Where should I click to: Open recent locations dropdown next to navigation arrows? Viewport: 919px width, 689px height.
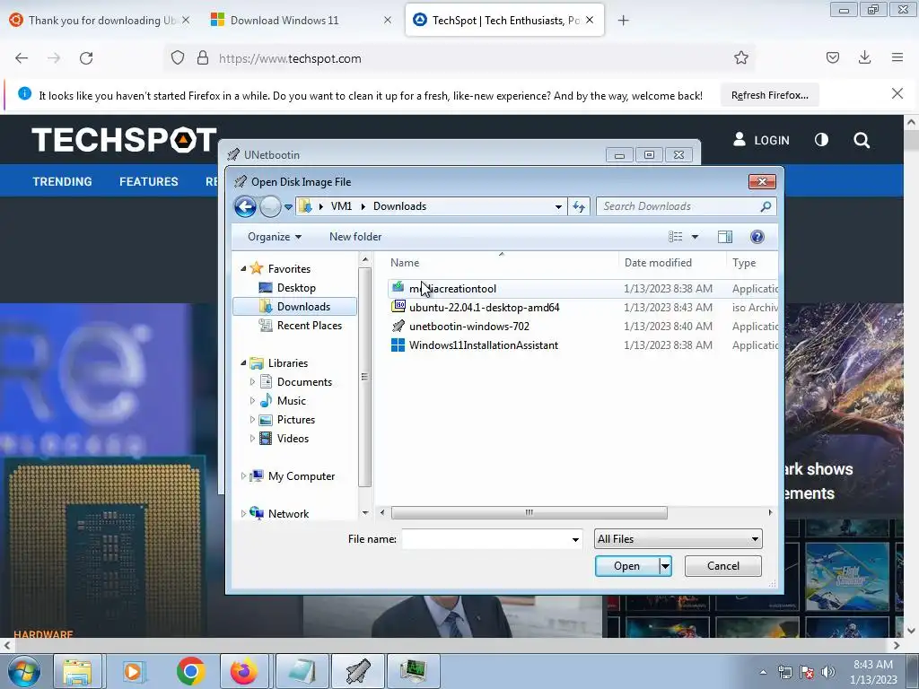(x=288, y=207)
